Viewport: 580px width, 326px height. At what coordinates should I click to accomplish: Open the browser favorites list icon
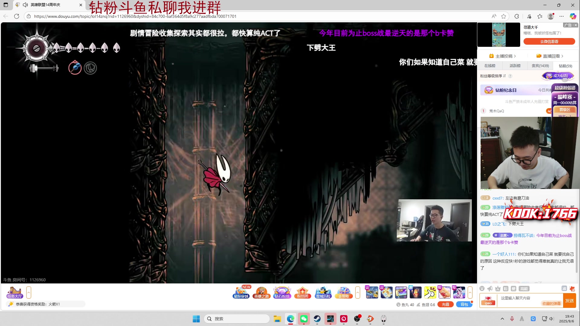540,16
